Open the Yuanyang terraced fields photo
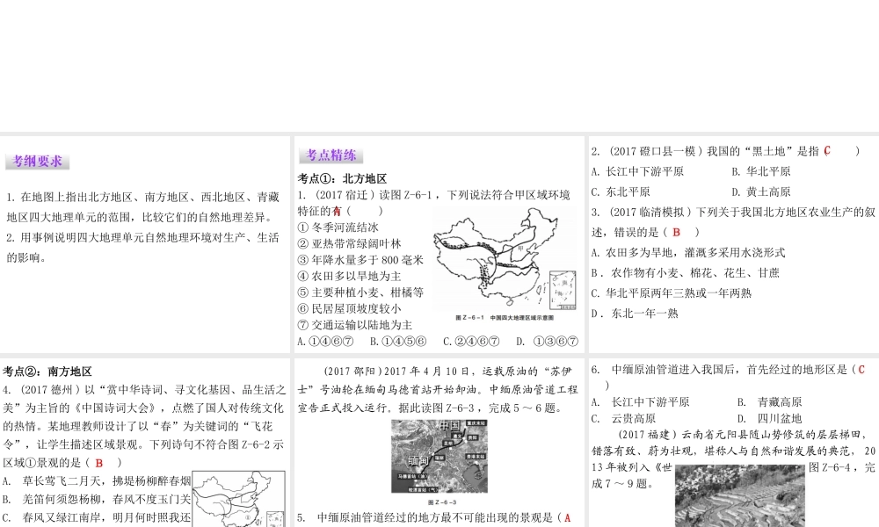The image size is (879, 527). pyautogui.click(x=740, y=495)
